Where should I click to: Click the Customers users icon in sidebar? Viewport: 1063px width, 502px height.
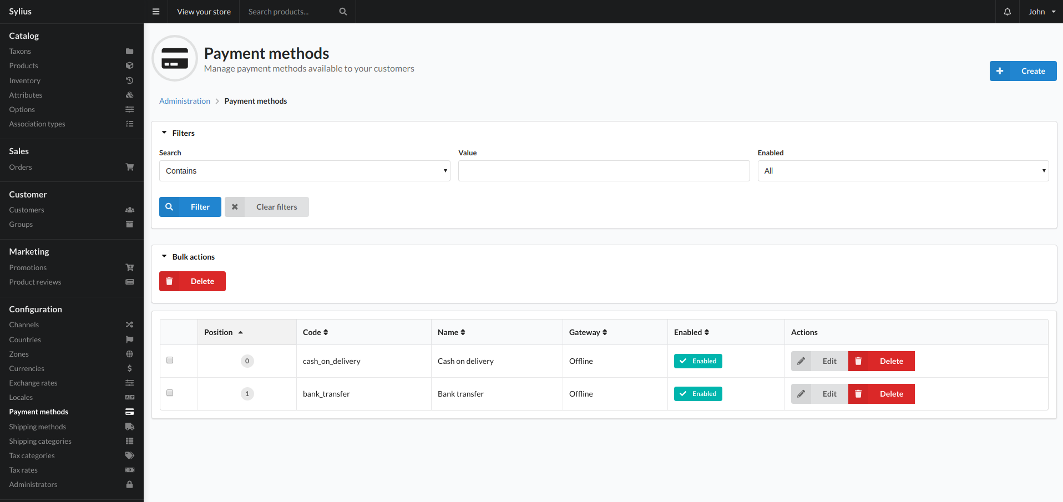tap(129, 210)
